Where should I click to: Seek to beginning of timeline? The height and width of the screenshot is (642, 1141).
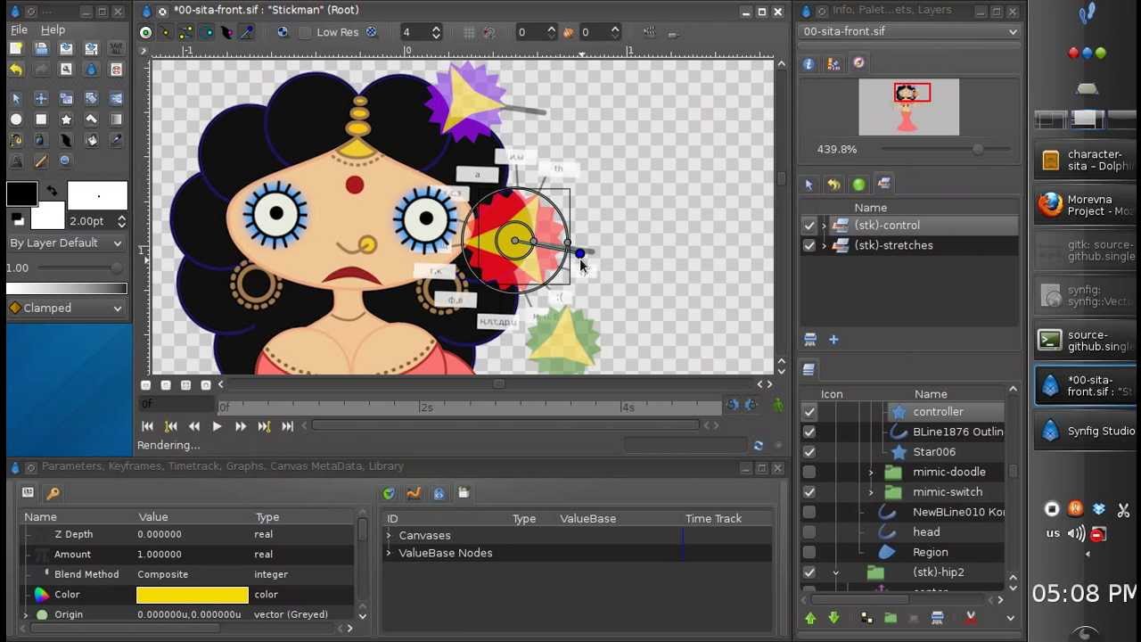147,426
